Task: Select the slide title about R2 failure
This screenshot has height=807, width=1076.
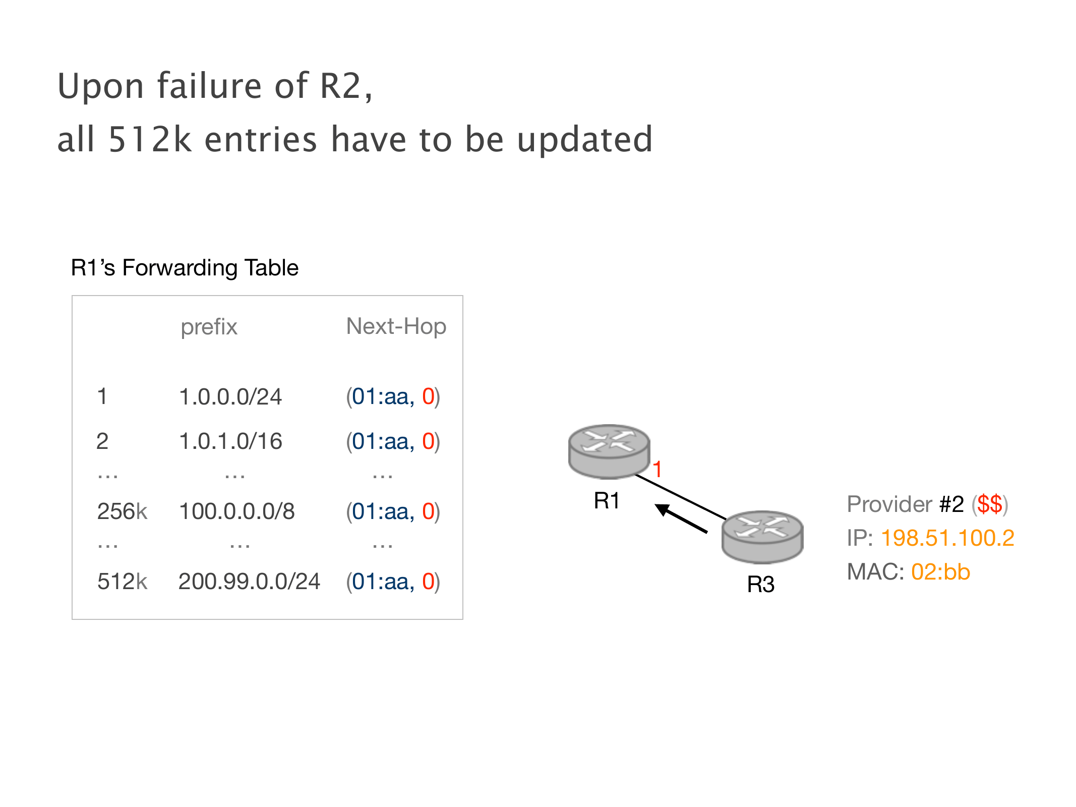Action: click(354, 112)
